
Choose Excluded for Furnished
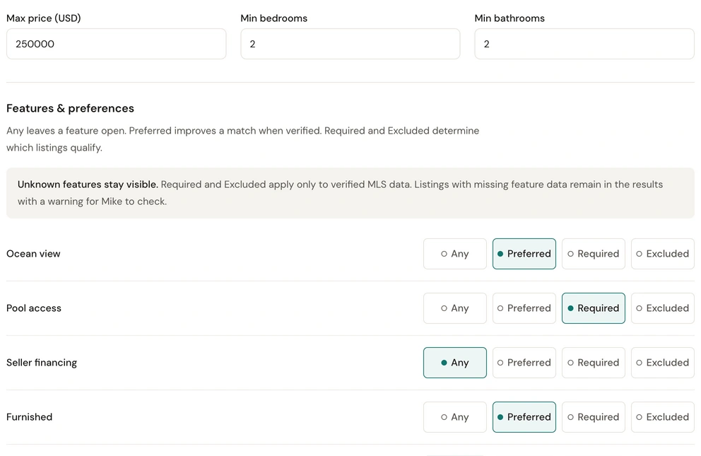tap(663, 417)
